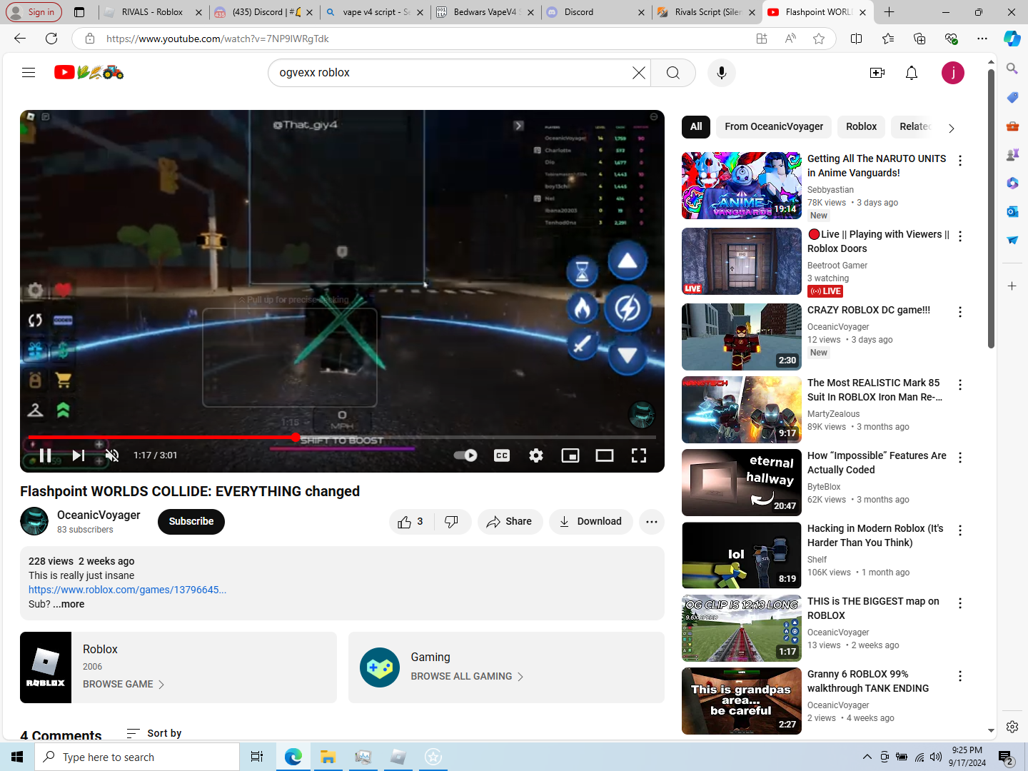Open File Explorer from taskbar

pos(328,757)
